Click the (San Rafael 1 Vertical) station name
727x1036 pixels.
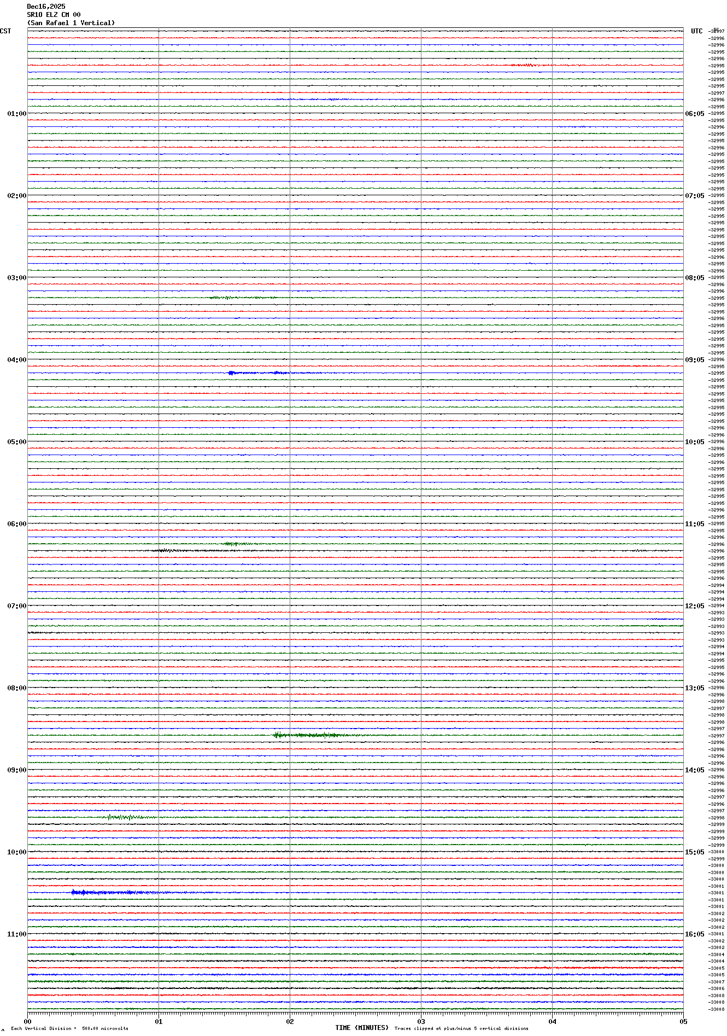[x=71, y=23]
